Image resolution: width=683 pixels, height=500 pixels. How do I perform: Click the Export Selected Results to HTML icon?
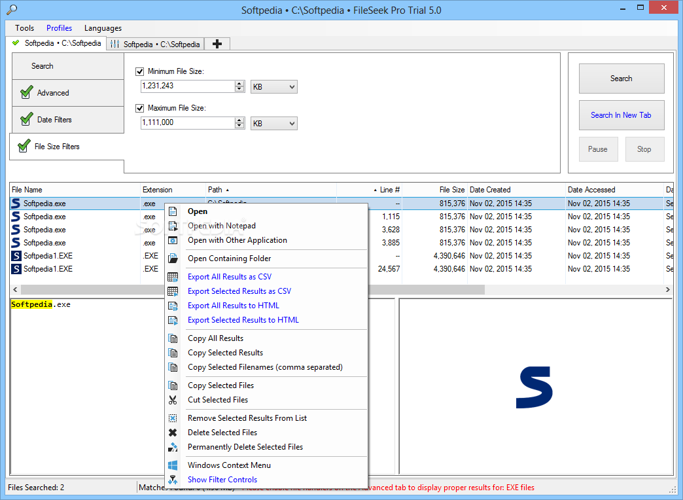coord(173,320)
